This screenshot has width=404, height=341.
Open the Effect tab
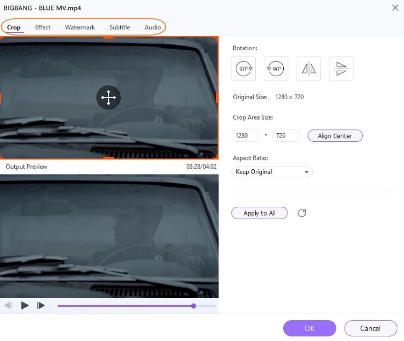43,27
